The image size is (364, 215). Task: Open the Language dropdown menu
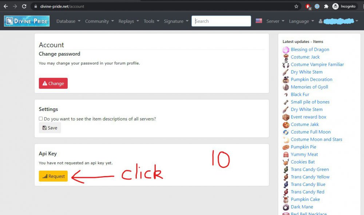pyautogui.click(x=301, y=21)
